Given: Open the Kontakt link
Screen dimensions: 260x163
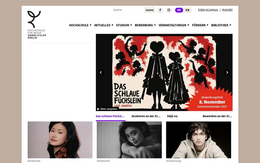Looking at the screenshot, I should coord(227,10).
